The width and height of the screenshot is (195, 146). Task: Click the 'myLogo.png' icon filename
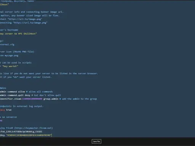tap(11, 56)
